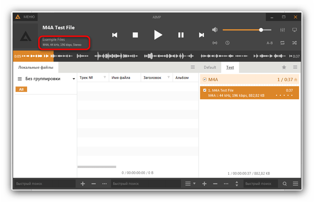Switch to the Test playlist tab
314x202 pixels.
coord(230,67)
